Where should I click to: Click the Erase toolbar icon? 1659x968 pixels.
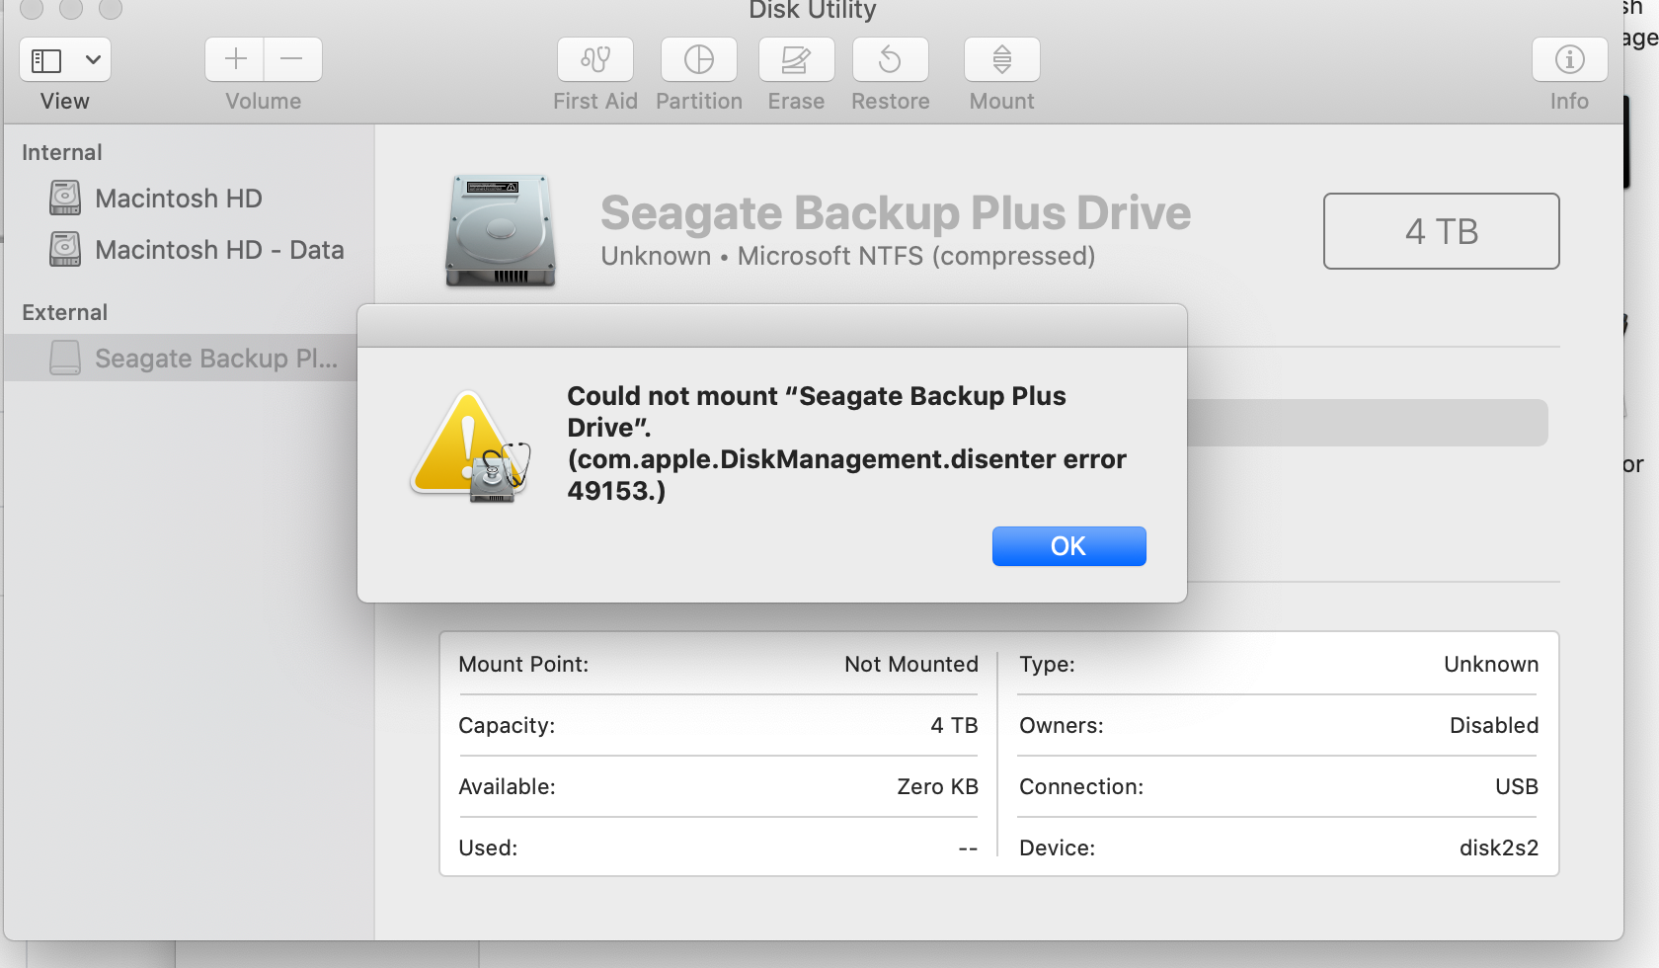click(796, 59)
